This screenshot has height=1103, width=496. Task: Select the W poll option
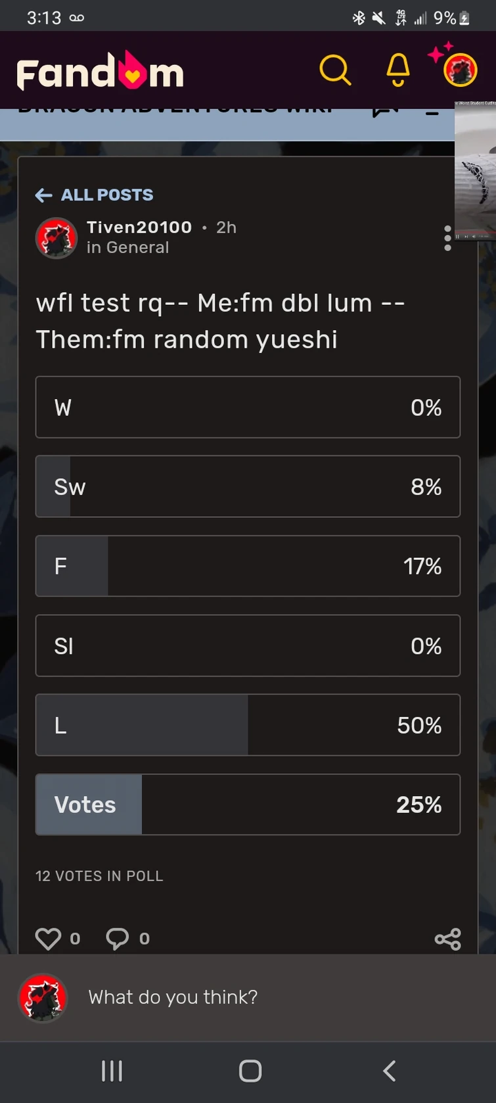point(248,408)
